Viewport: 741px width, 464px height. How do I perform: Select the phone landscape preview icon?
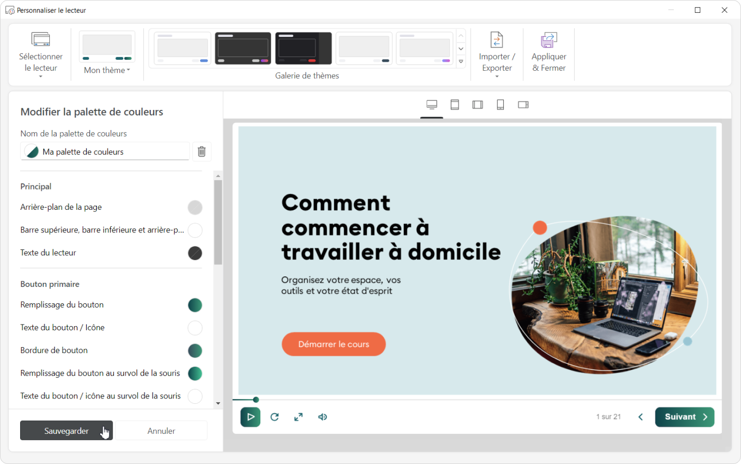coord(523,105)
